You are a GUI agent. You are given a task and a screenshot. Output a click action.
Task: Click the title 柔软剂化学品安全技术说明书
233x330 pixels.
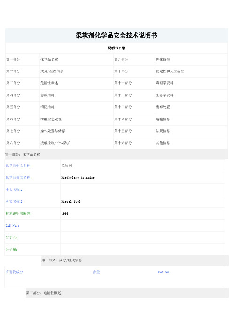[116, 35]
